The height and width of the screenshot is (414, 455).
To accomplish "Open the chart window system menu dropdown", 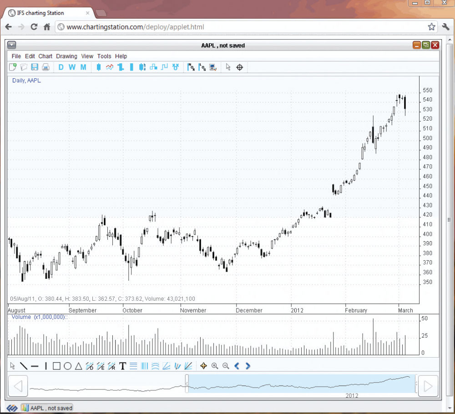I will [12, 45].
